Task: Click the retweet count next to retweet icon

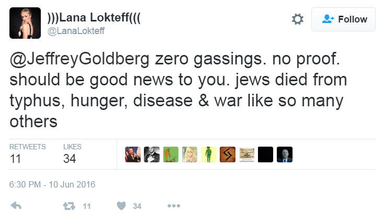Action: pyautogui.click(x=86, y=206)
